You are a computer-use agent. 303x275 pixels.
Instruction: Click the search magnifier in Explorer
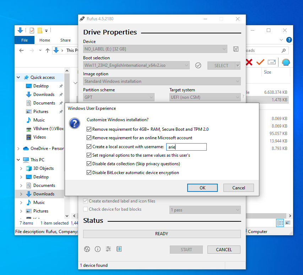click(x=283, y=51)
